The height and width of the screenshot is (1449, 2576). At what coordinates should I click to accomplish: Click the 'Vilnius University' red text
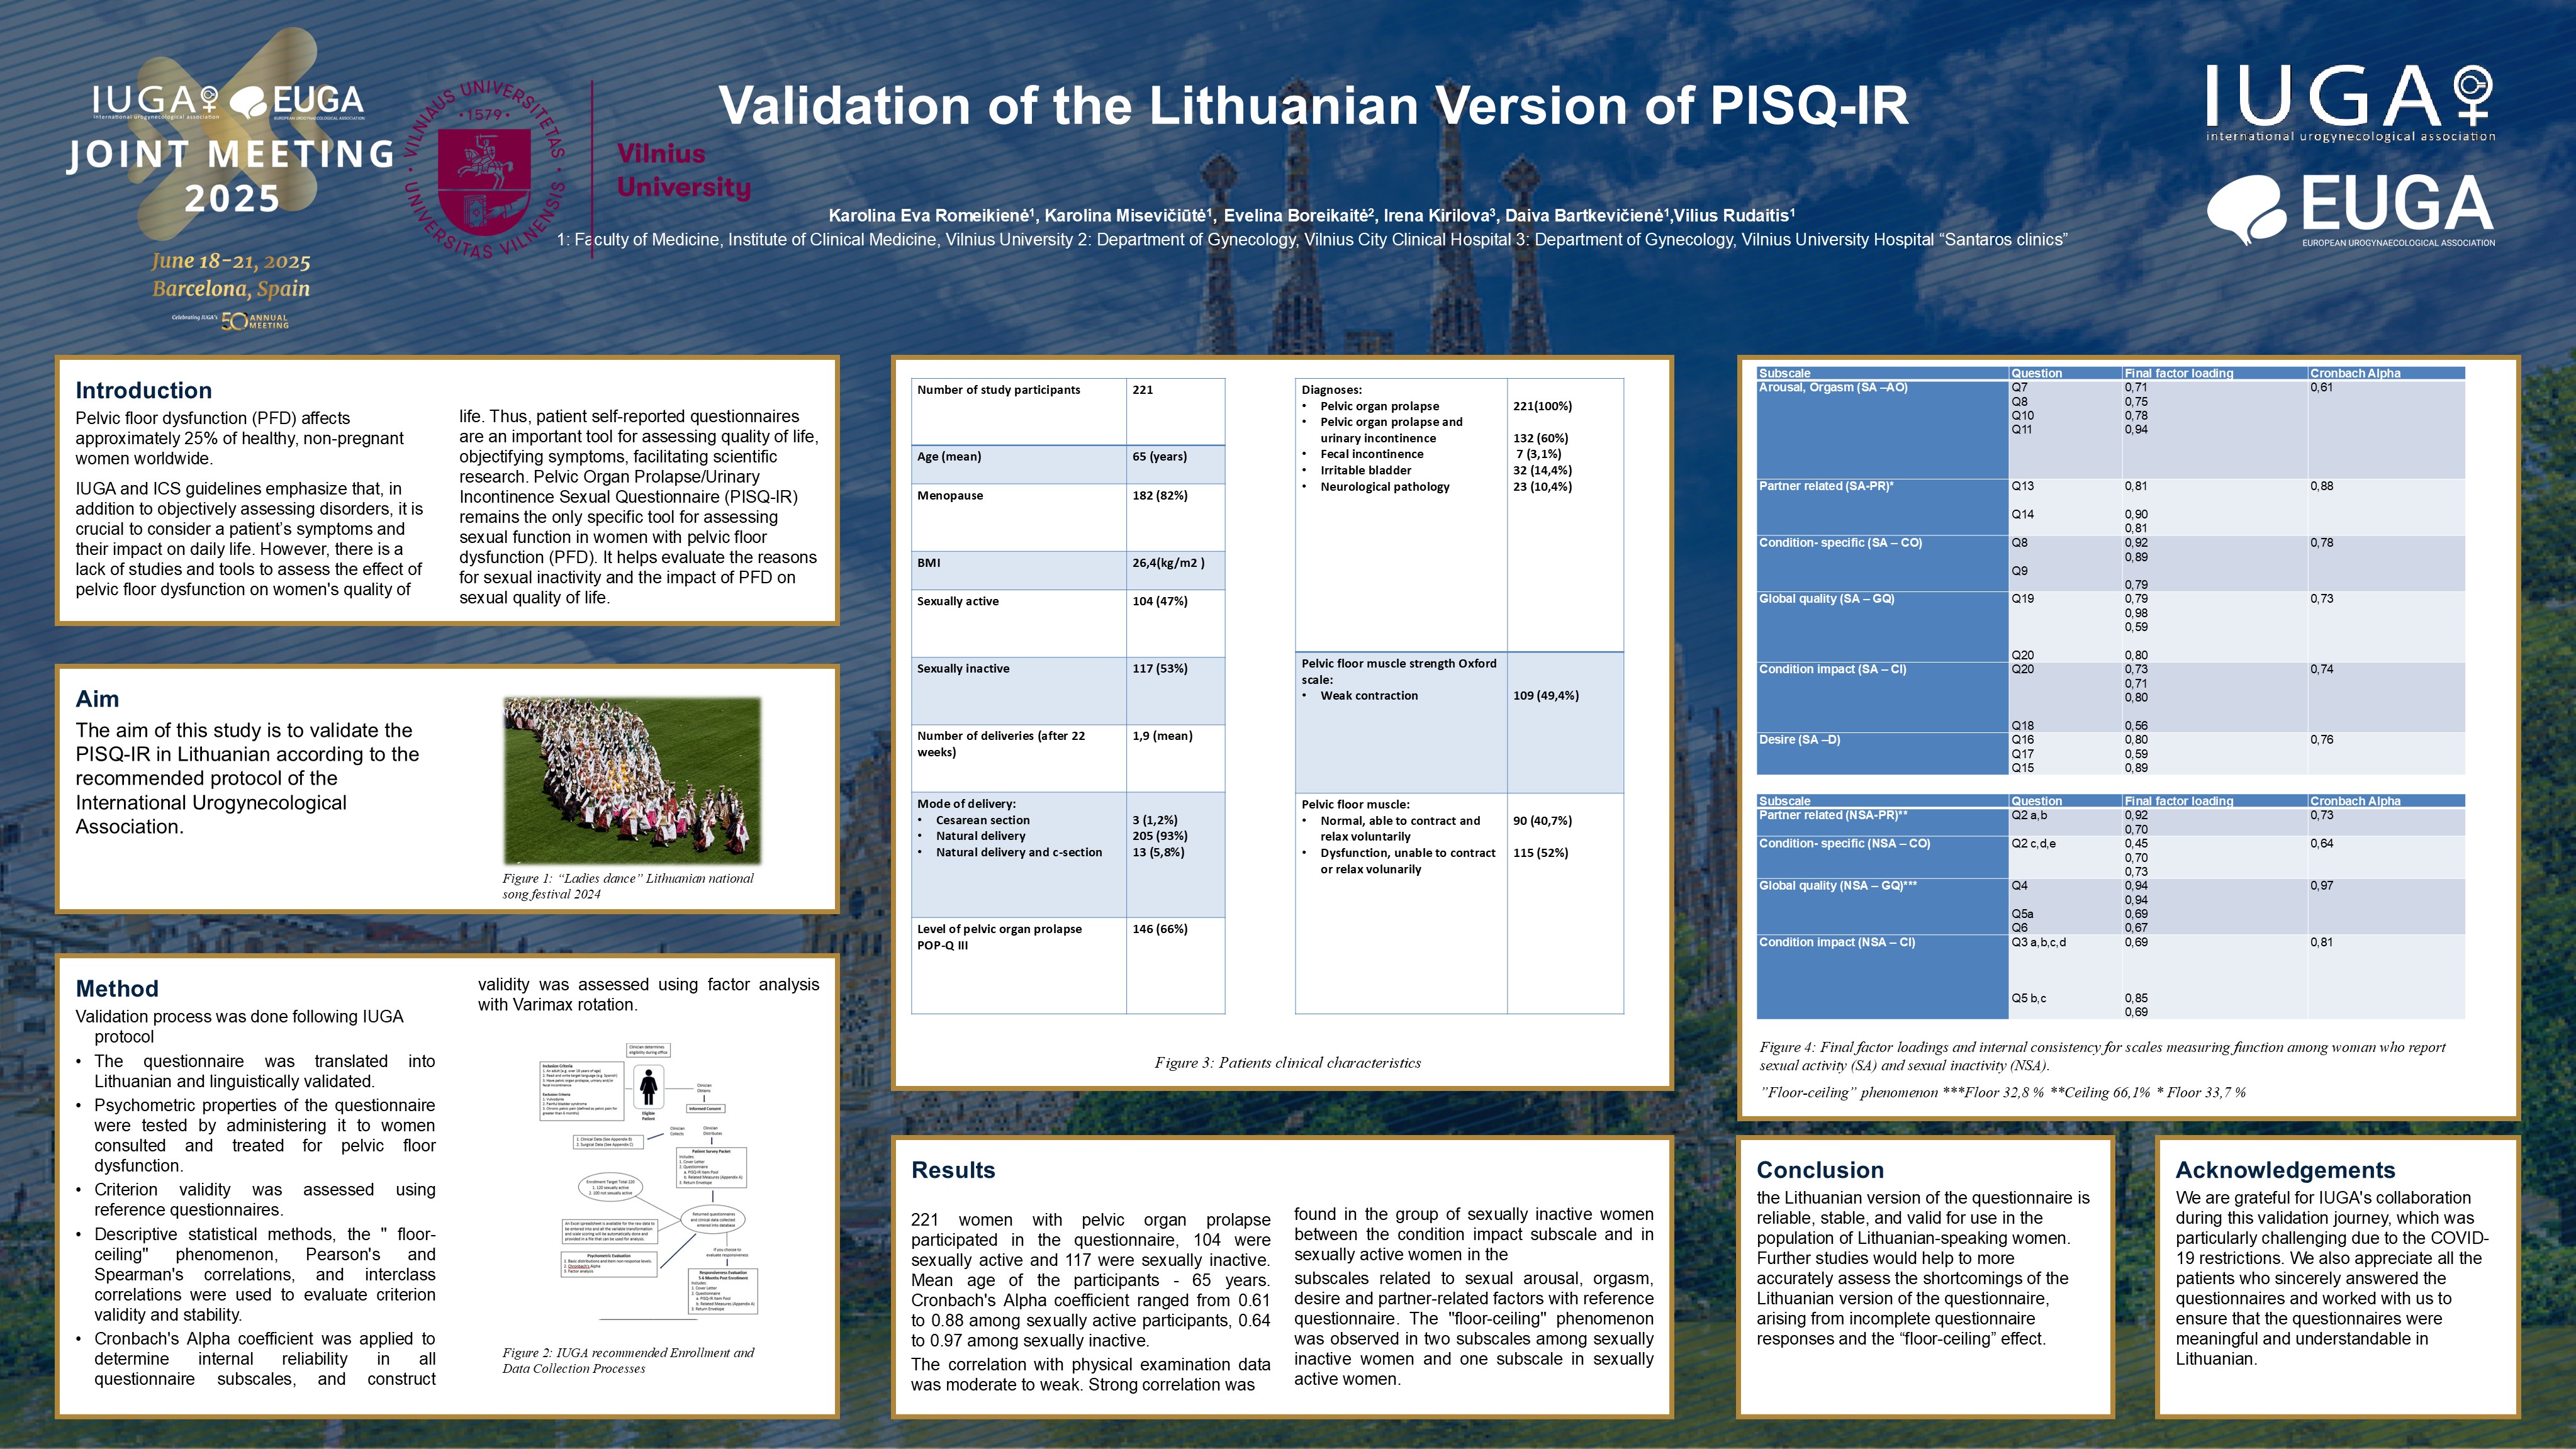(683, 170)
